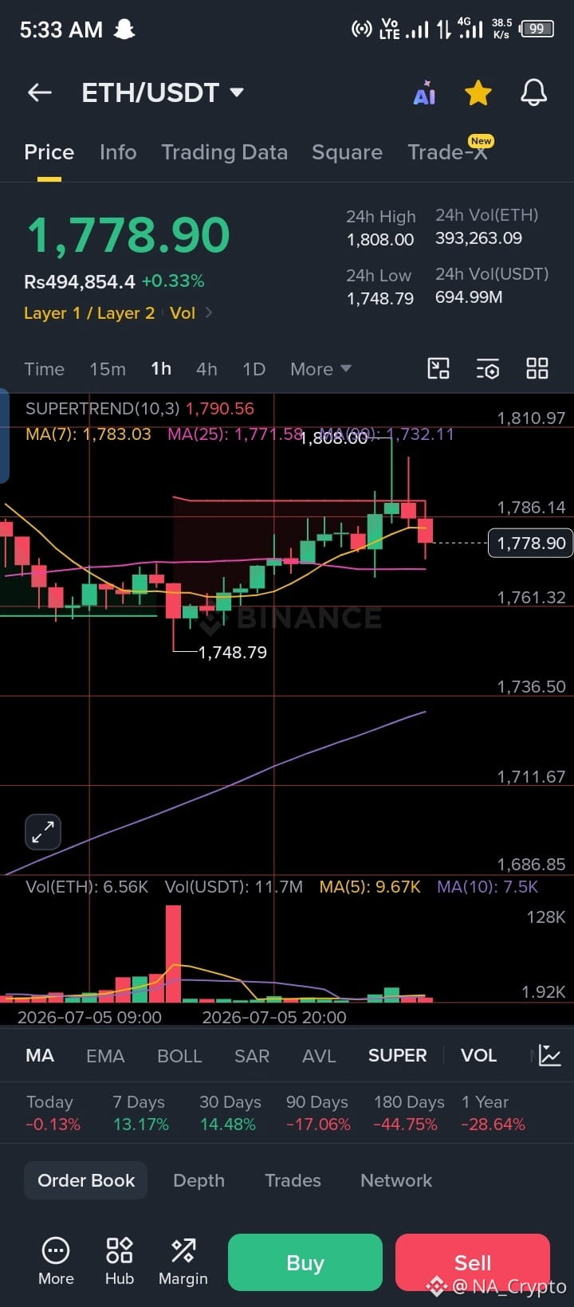Tap the battery indicator in status bar
The height and width of the screenshot is (1307, 574).
pyautogui.click(x=537, y=29)
